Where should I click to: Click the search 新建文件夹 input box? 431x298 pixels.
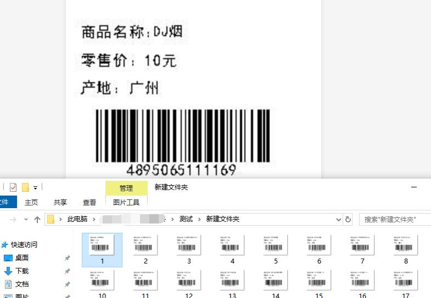(395, 219)
